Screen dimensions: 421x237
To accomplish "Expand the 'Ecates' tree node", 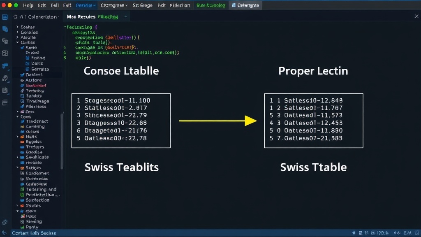I will click(17, 27).
